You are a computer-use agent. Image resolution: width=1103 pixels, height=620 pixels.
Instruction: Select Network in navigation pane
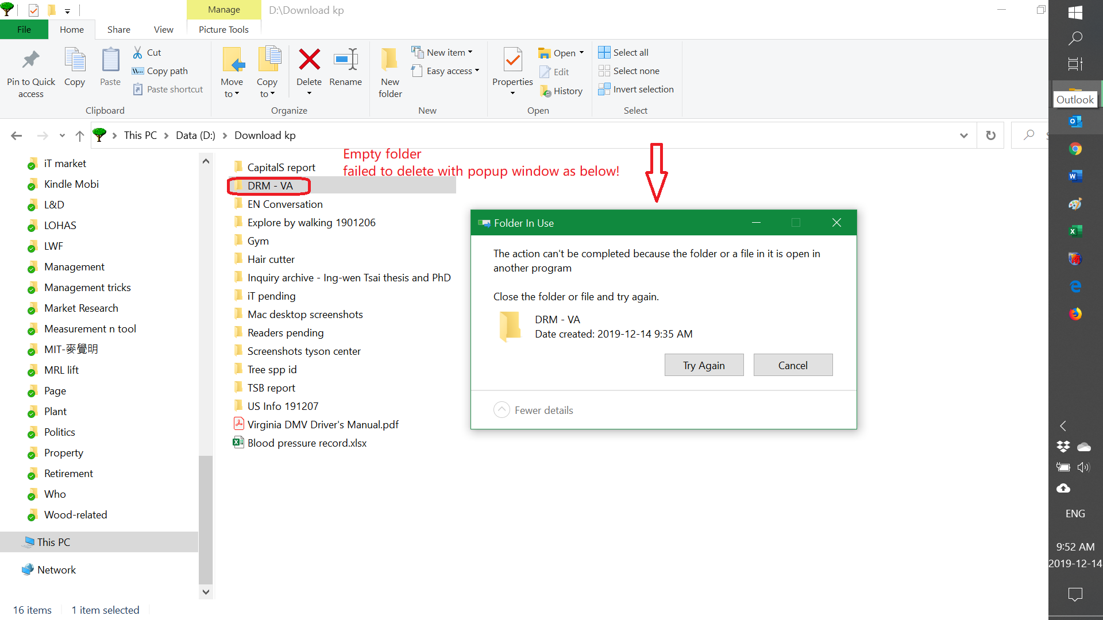(x=56, y=569)
